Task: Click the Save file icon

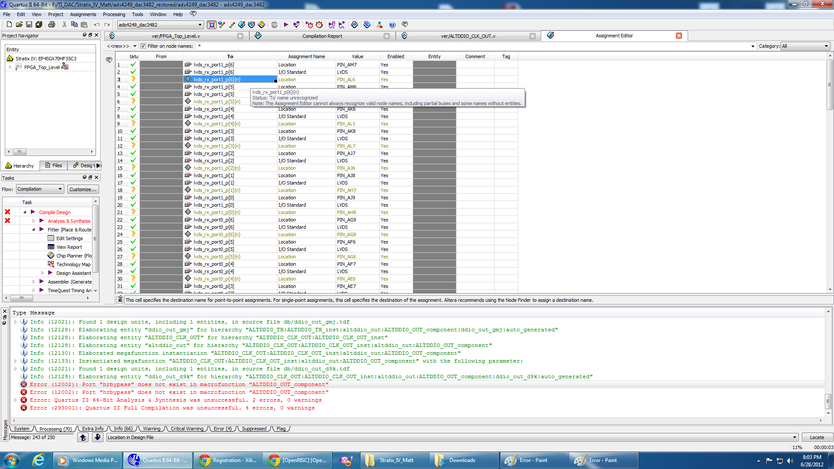Action: tap(29, 25)
